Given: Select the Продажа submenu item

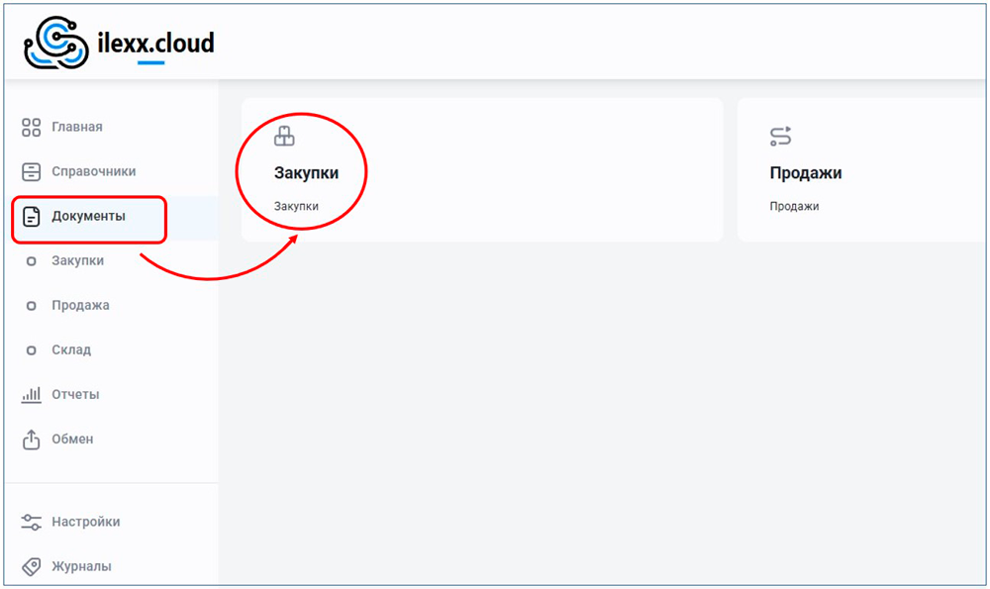Looking at the screenshot, I should click(x=80, y=305).
